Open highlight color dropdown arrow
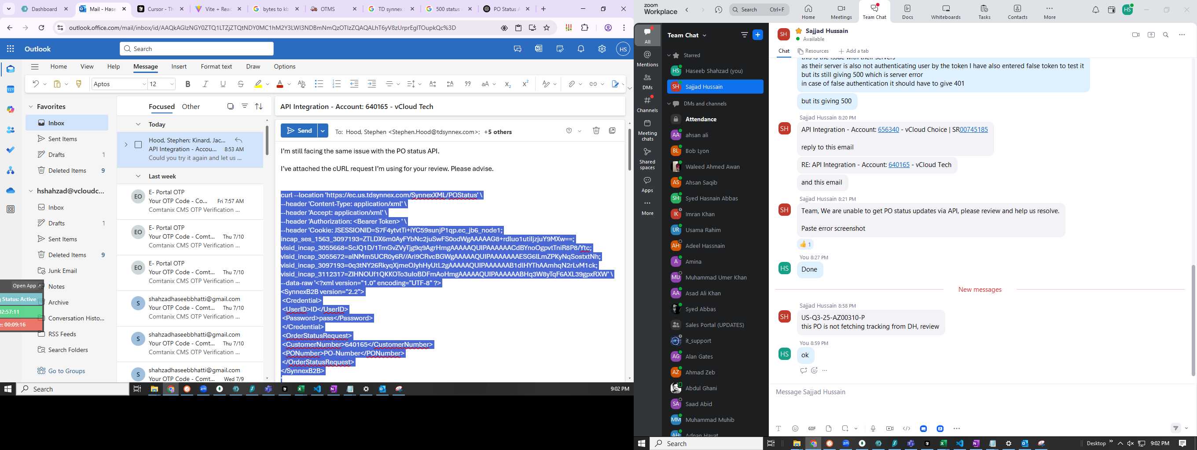Image resolution: width=1197 pixels, height=450 pixels. tap(267, 84)
